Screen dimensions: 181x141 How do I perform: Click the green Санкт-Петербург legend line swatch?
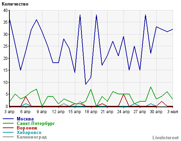[x=8, y=123]
